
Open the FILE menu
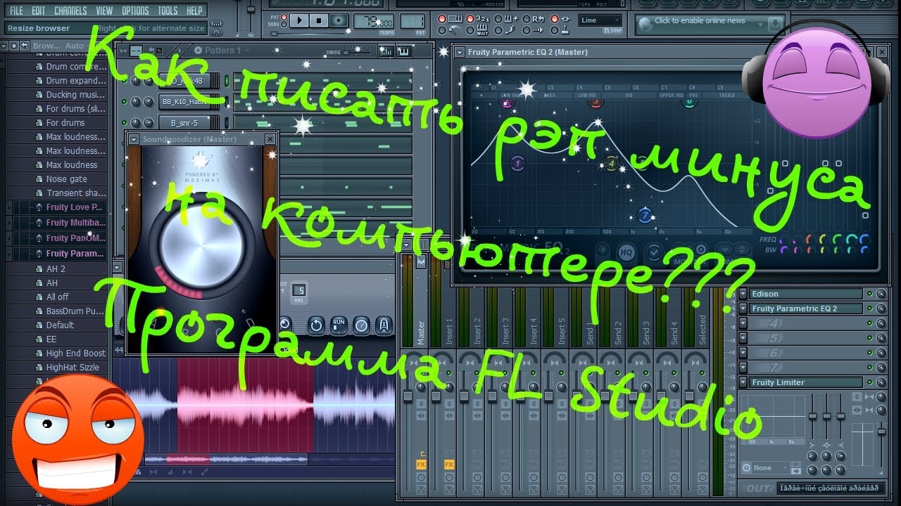click(x=16, y=11)
